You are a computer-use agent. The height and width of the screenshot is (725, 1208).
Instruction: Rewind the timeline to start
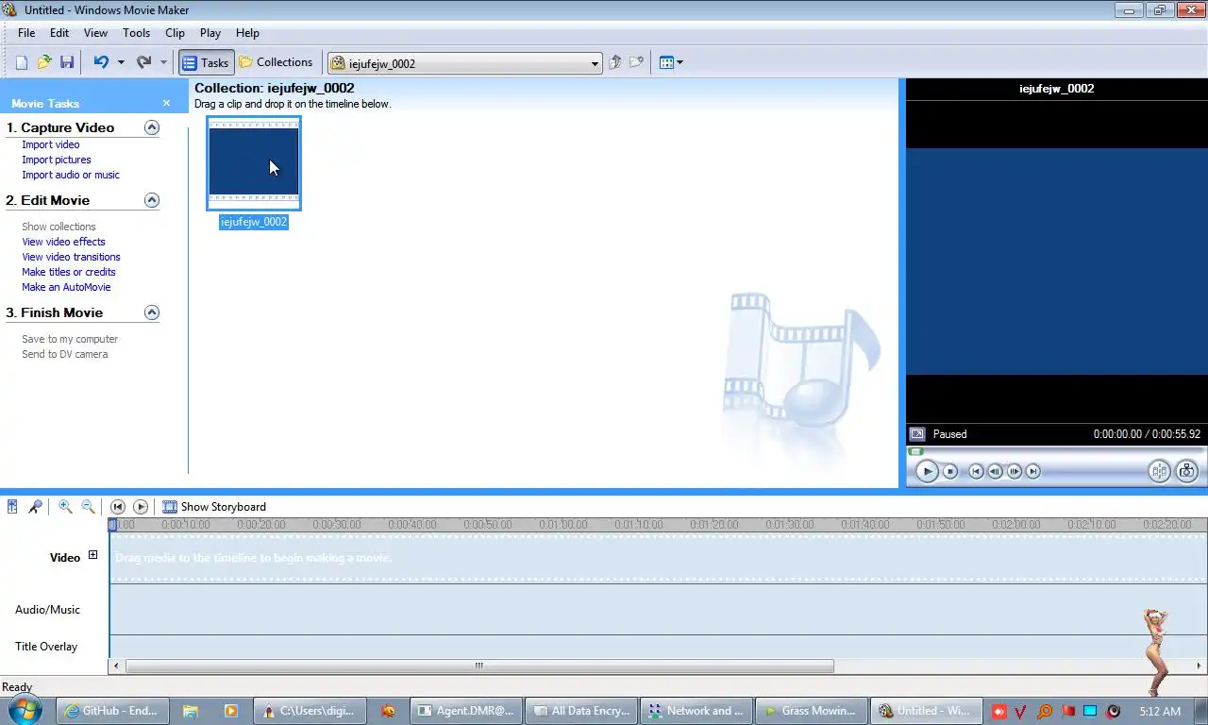[118, 507]
